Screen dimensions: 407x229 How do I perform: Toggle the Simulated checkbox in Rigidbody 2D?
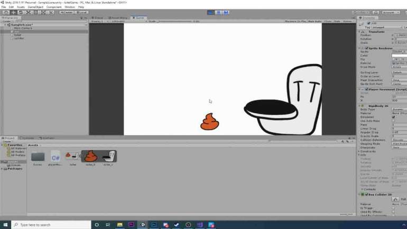[x=393, y=117]
